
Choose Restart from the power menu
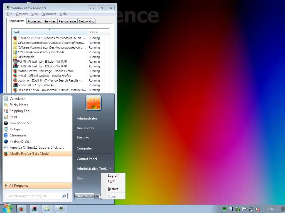click(113, 189)
